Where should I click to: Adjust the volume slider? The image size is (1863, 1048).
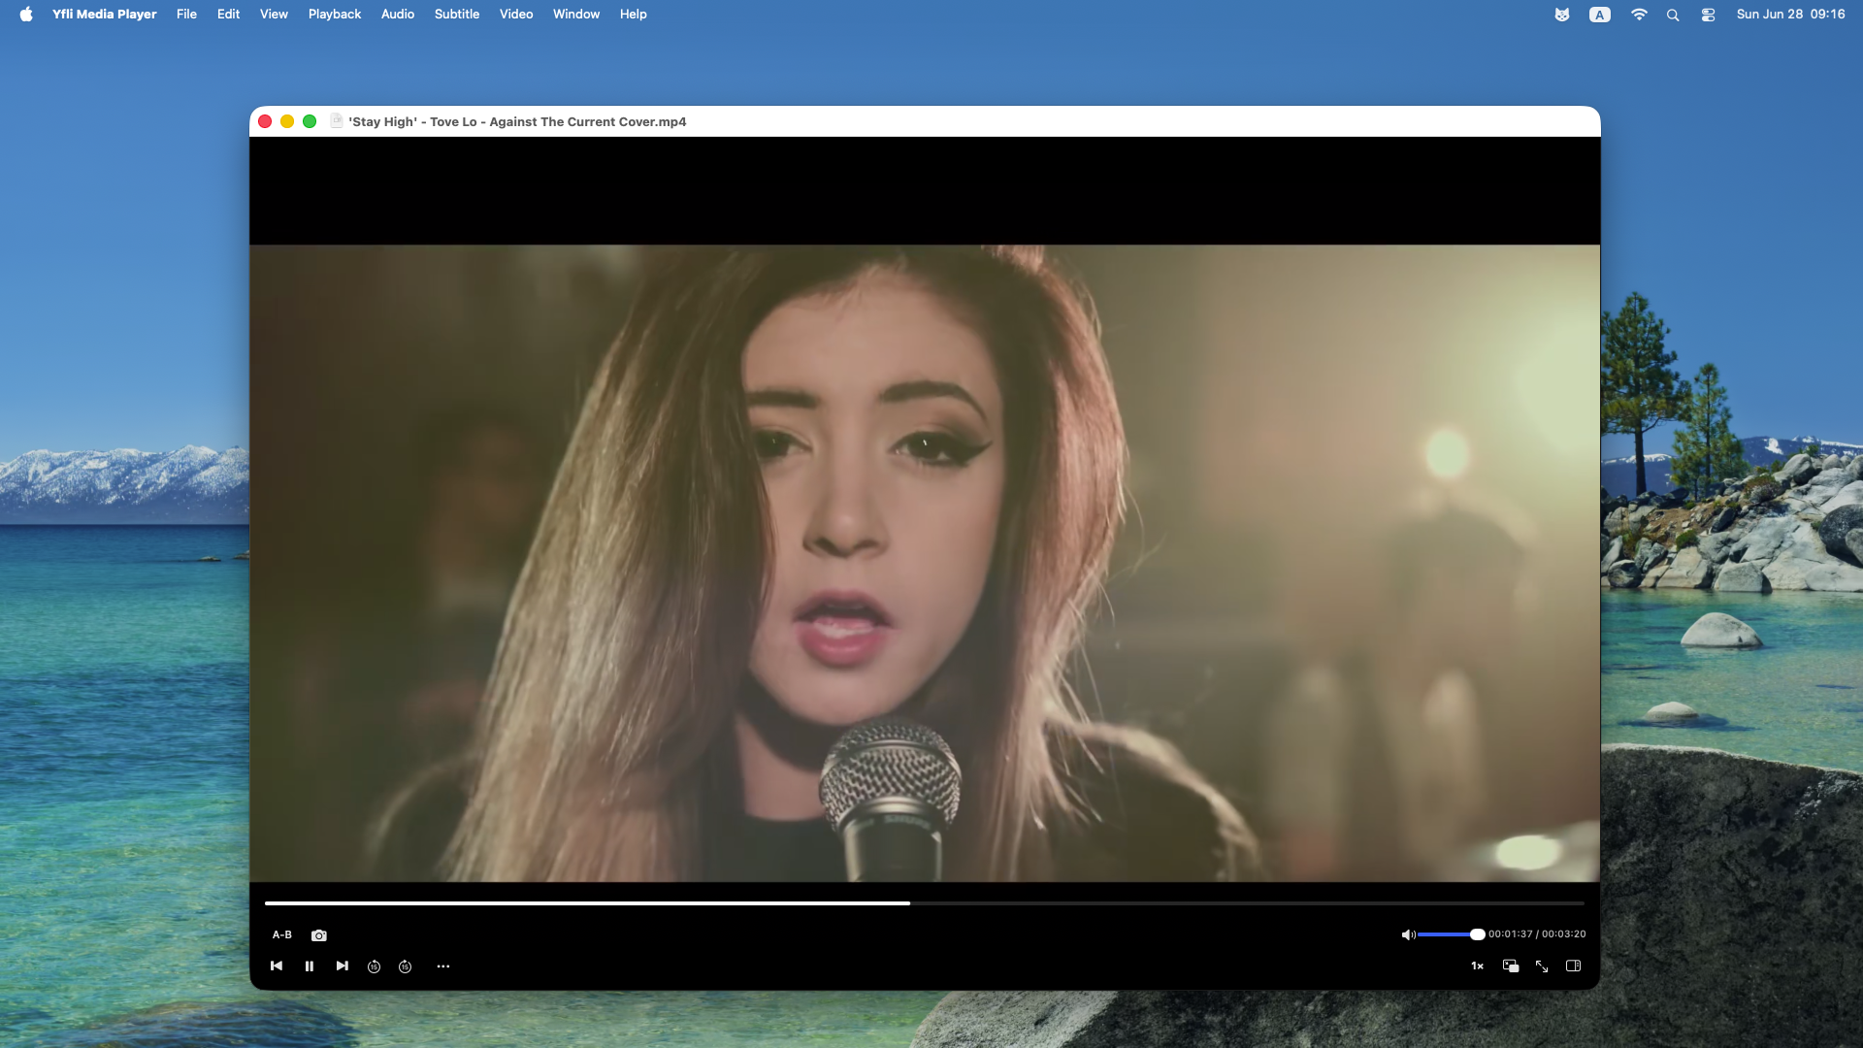click(1451, 934)
